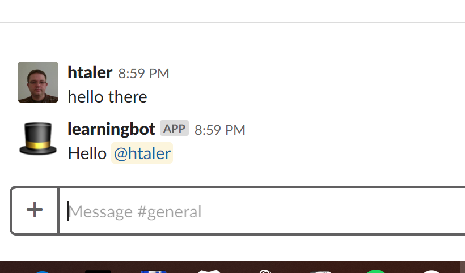Click the APP badge beside learningbot
Image resolution: width=465 pixels, height=273 pixels.
(175, 128)
